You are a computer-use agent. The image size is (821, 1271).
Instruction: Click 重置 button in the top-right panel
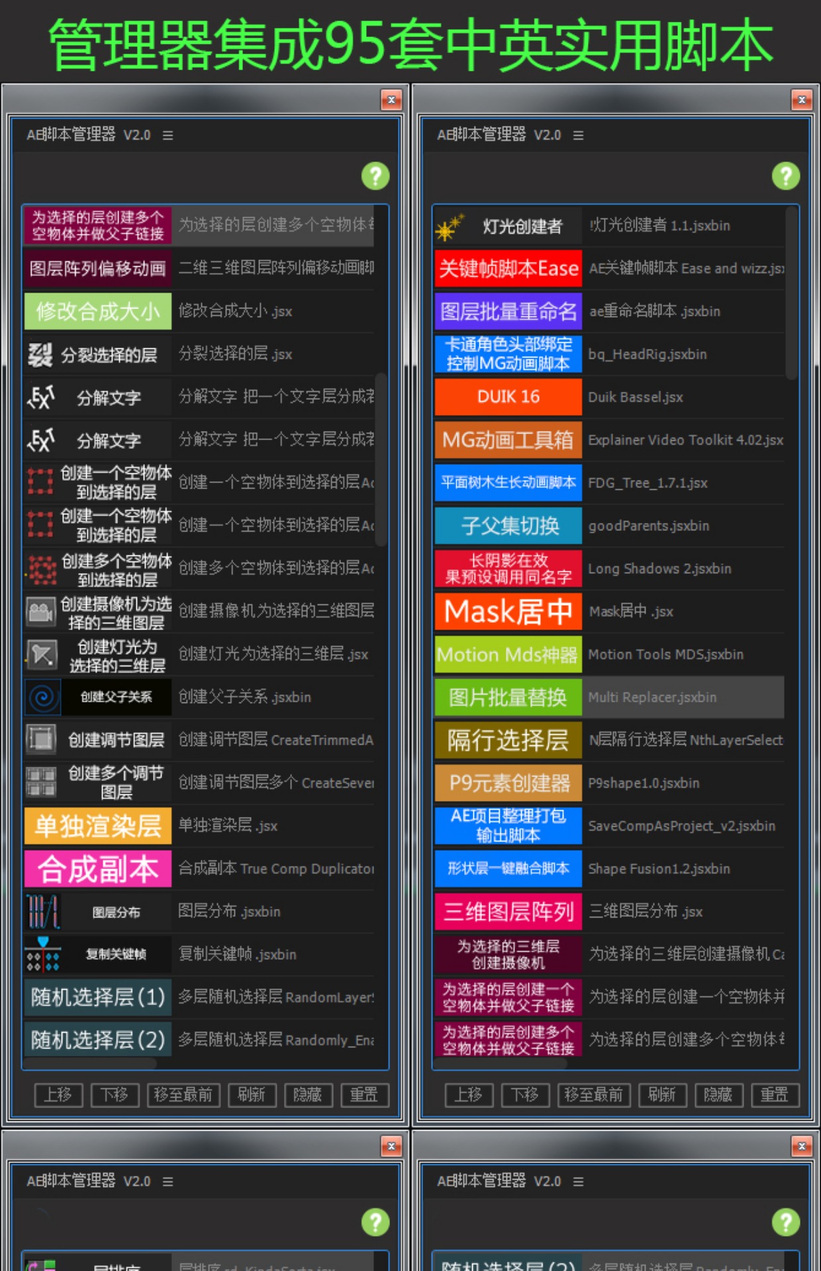click(x=775, y=1095)
